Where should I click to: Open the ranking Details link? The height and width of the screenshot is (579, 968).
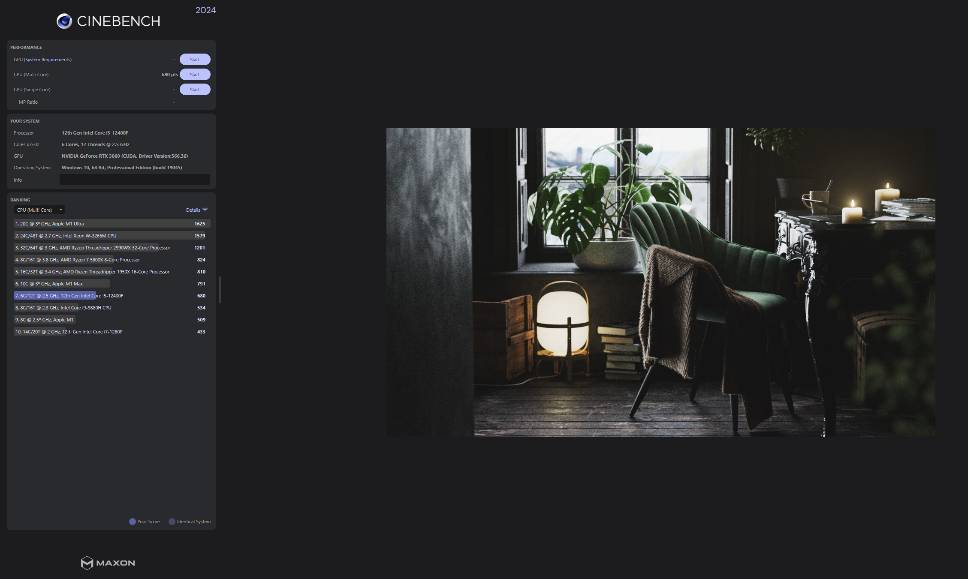[x=193, y=210]
